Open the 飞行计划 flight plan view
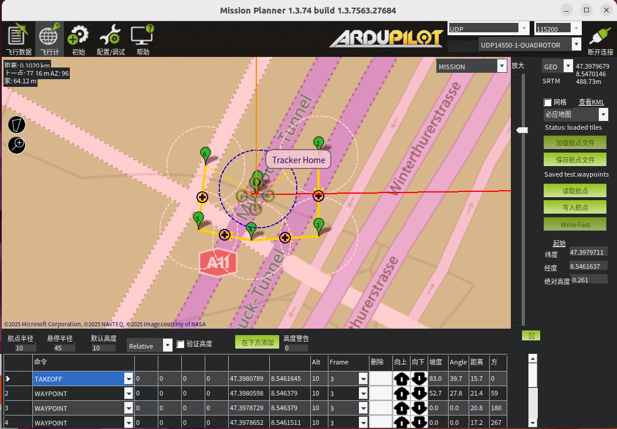The height and width of the screenshot is (429, 617). (49, 39)
